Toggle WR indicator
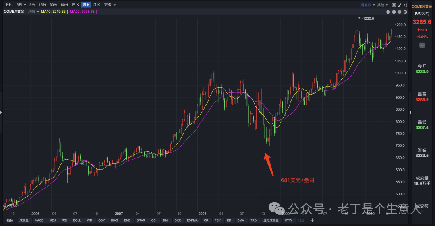This screenshot has width=435, height=226. pyautogui.click(x=89, y=220)
